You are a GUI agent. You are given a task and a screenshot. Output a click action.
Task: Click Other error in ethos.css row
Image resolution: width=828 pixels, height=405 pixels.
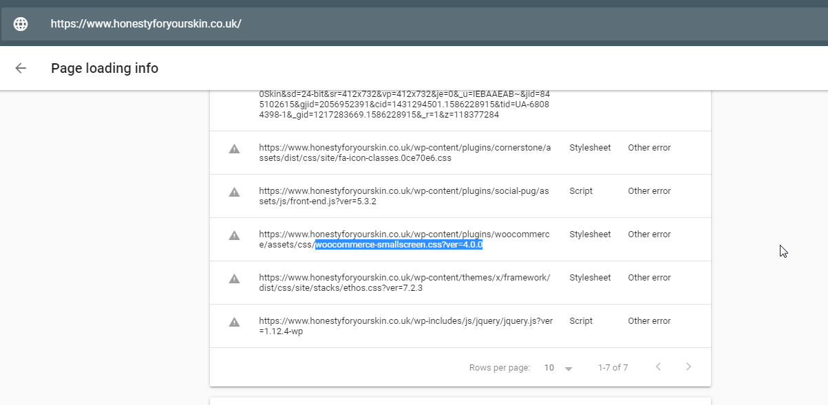(649, 278)
